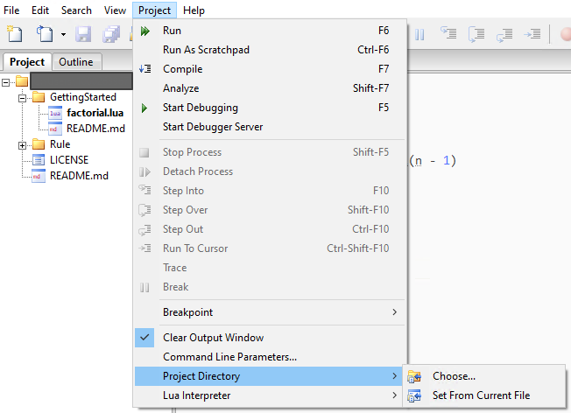Open the Breakpoint submenu

270,312
